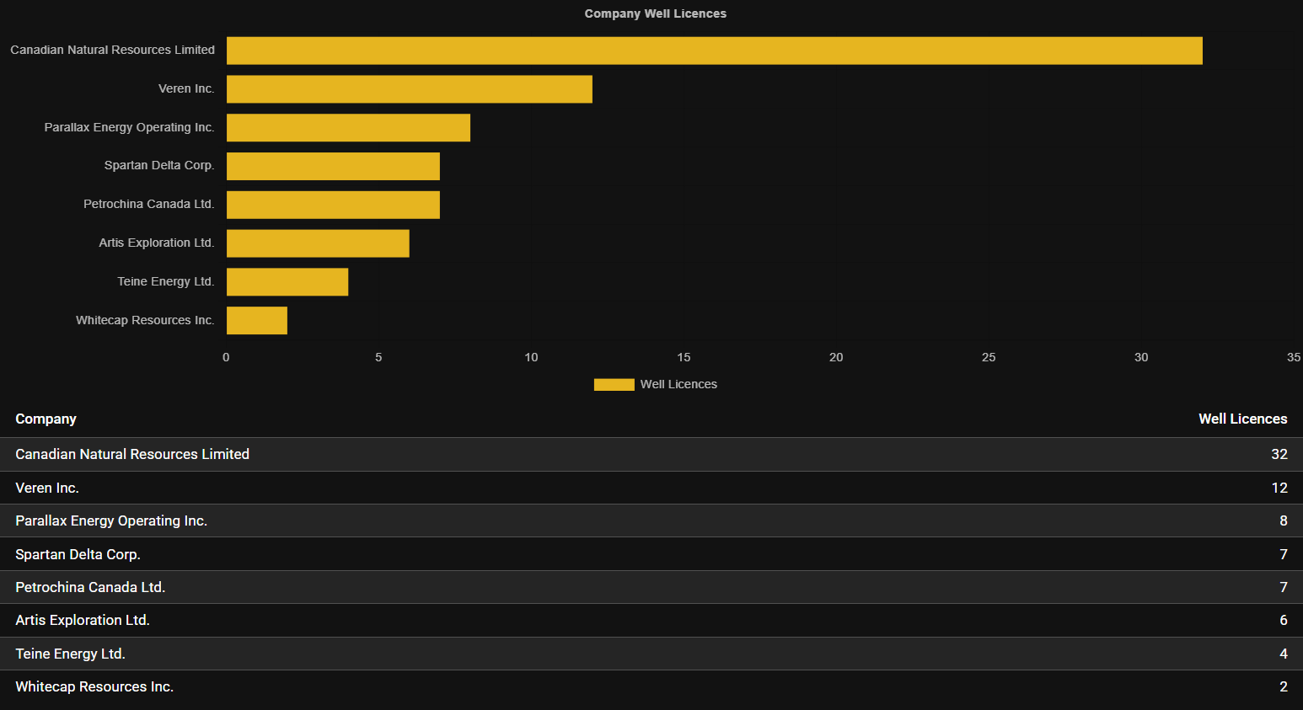This screenshot has height=710, width=1303.
Task: Click the Canadian Natural Resources Limited bar
Action: [x=715, y=51]
